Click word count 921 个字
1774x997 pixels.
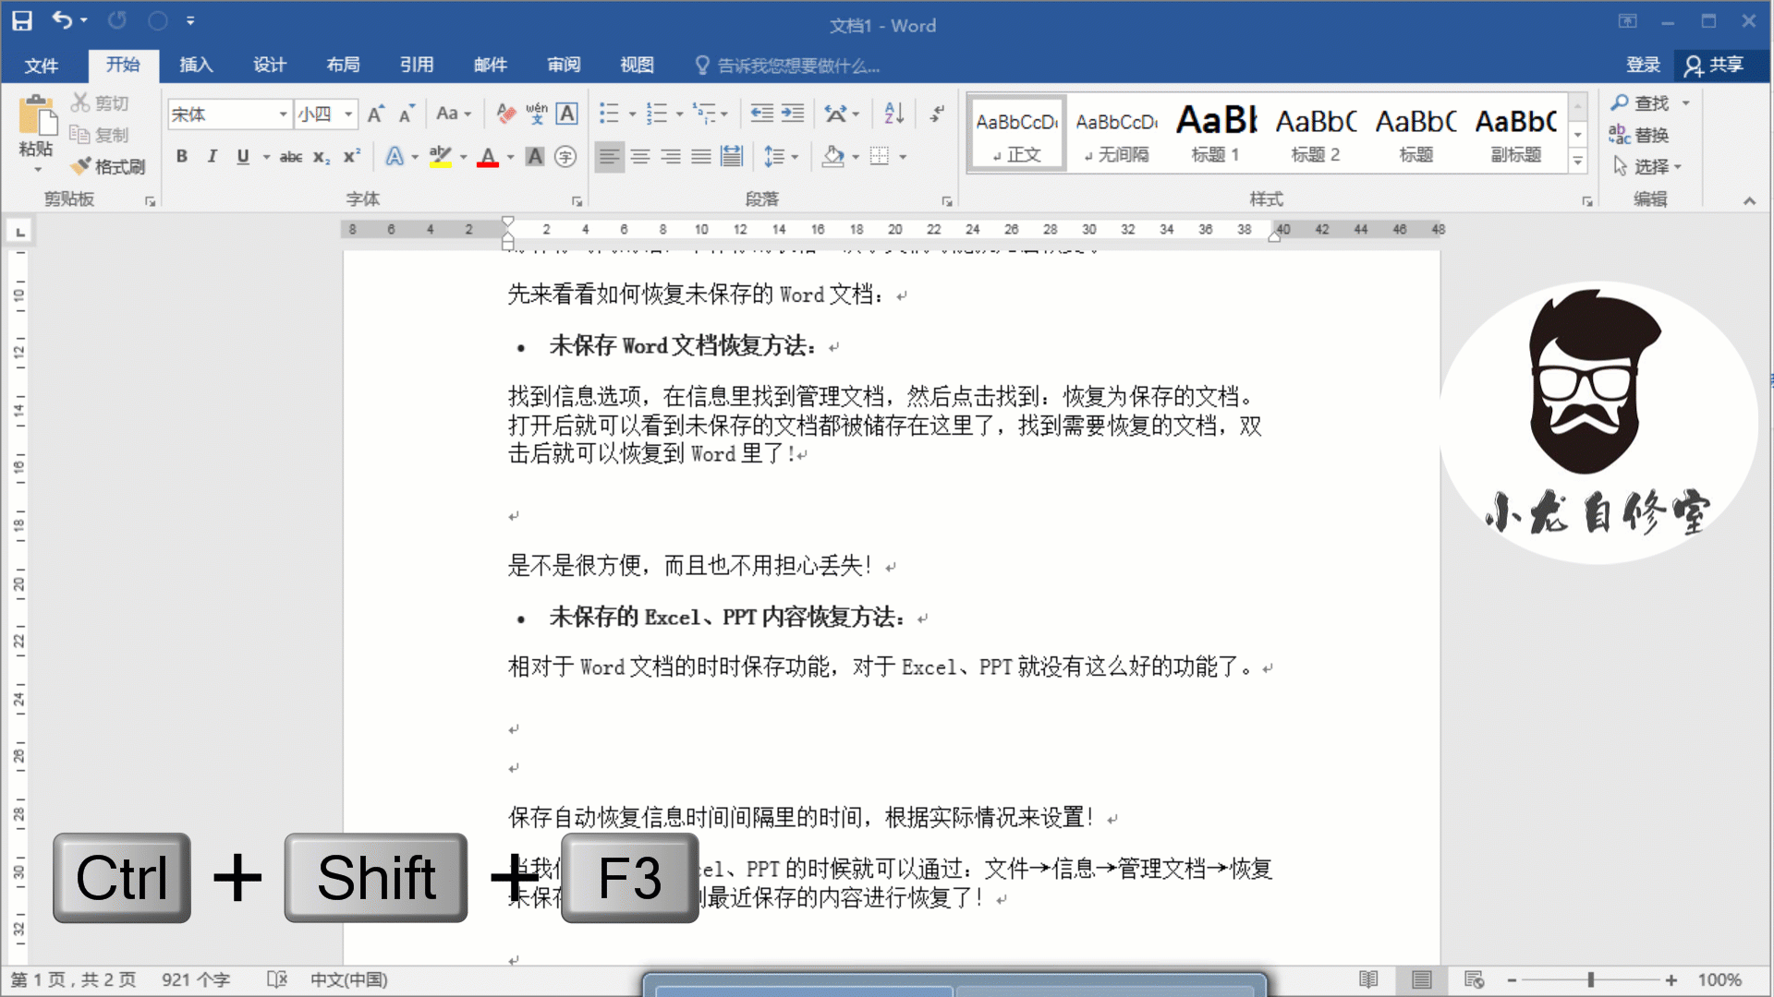(196, 979)
